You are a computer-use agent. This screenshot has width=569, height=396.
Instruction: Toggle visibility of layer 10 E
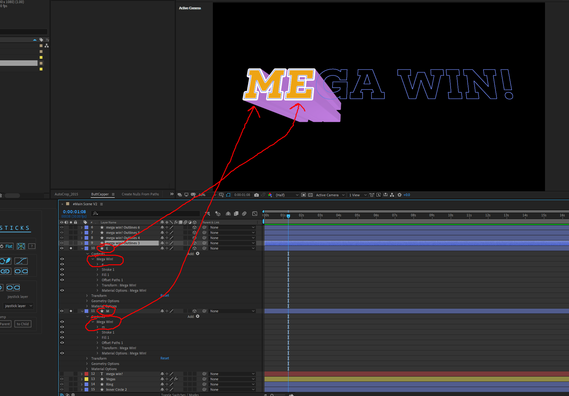point(62,248)
